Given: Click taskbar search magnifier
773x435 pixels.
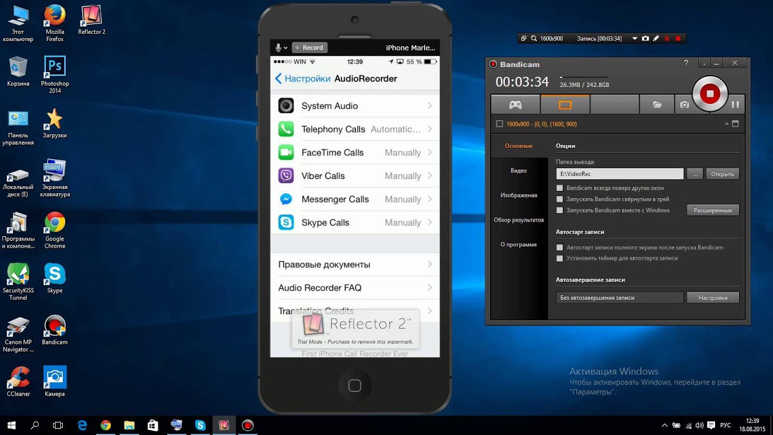Looking at the screenshot, I should pos(35,425).
